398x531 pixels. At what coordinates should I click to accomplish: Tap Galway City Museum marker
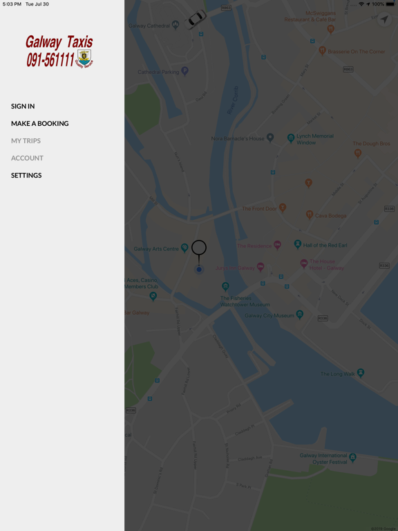[x=299, y=315]
